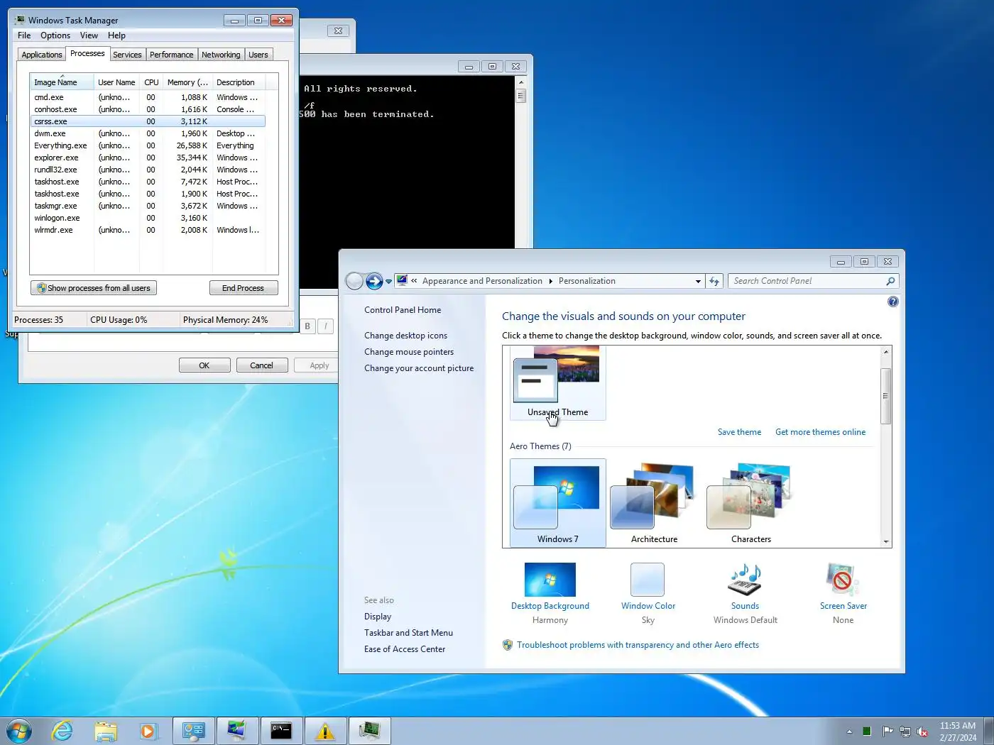The image size is (994, 745).
Task: Open Taskbar and Start Menu link
Action: (408, 633)
